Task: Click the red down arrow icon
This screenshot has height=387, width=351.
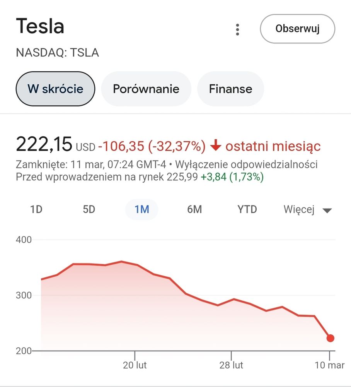Action: click(215, 146)
